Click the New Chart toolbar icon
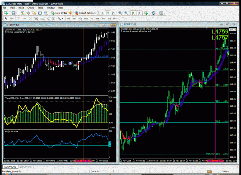The height and width of the screenshot is (175, 241). pyautogui.click(x=6, y=13)
